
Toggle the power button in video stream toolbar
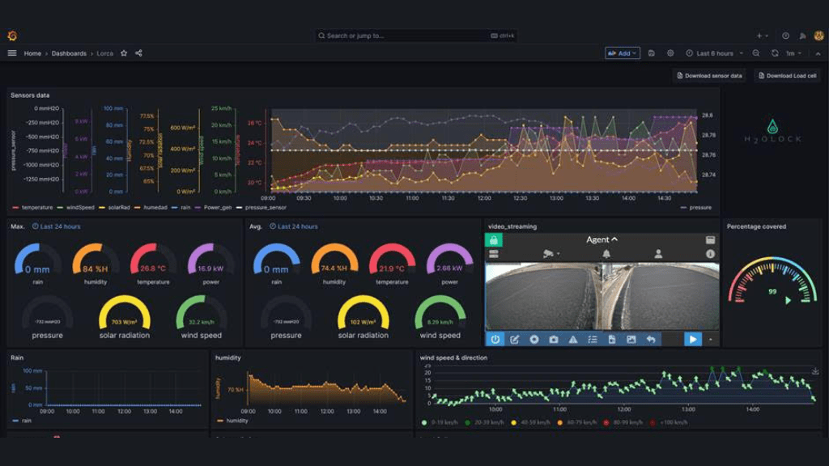(495, 340)
